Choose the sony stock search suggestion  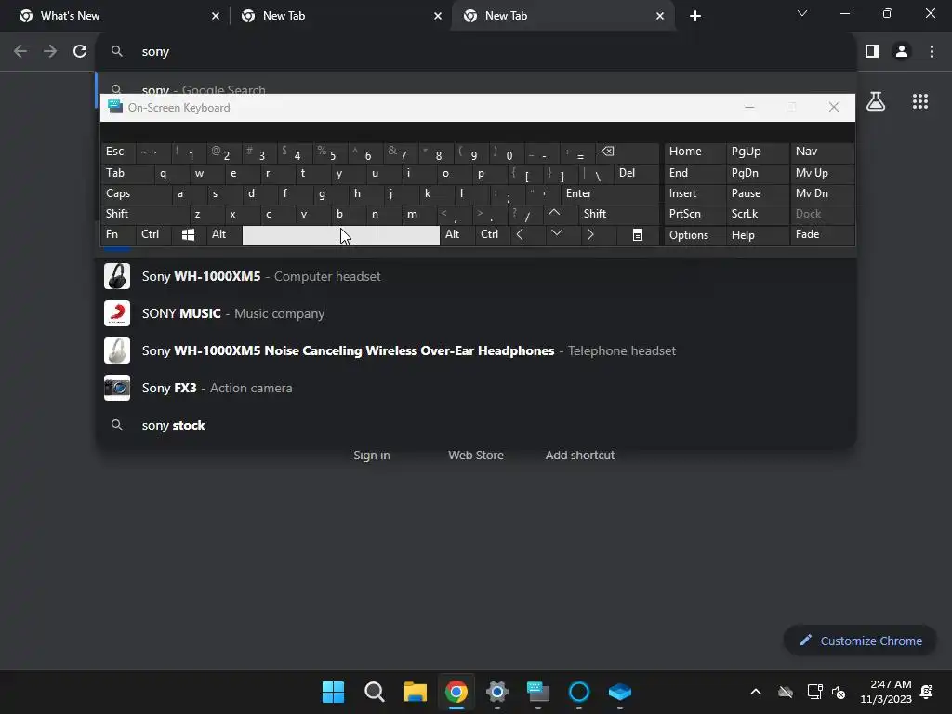pyautogui.click(x=476, y=425)
